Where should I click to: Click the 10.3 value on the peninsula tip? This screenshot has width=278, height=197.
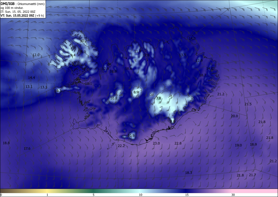pos(58,91)
